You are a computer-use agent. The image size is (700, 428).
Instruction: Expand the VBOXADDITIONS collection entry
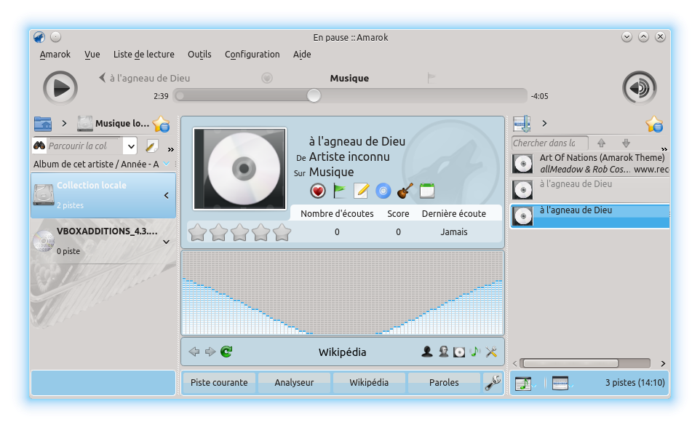(166, 242)
